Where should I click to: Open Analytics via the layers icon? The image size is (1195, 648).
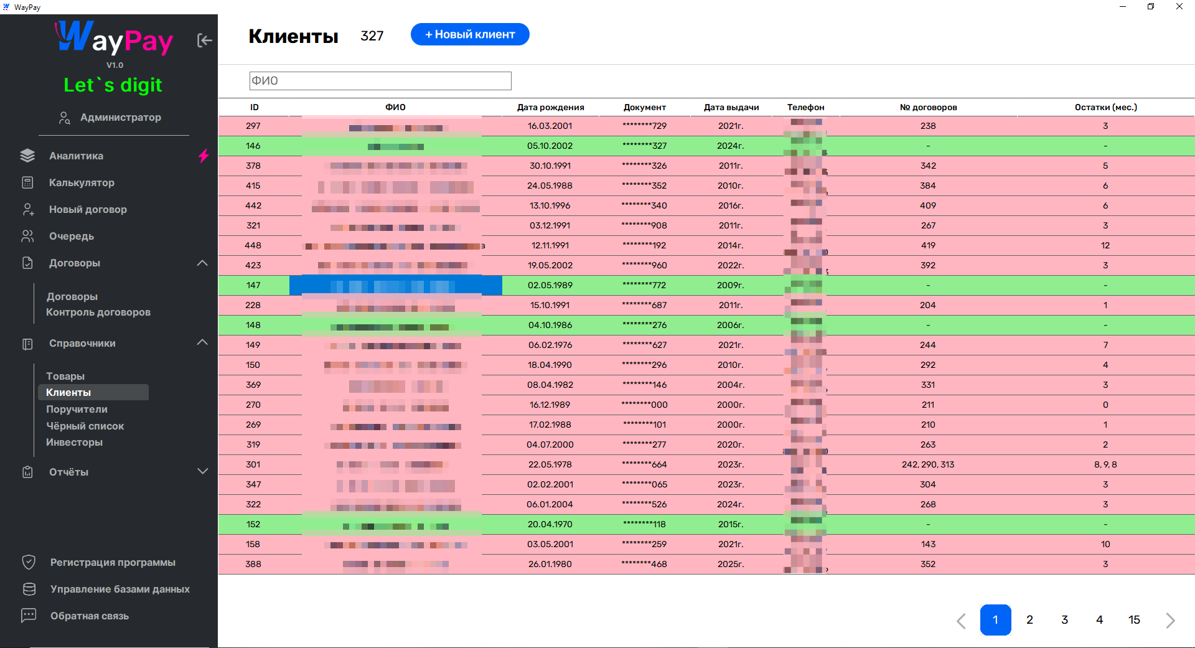pos(27,156)
